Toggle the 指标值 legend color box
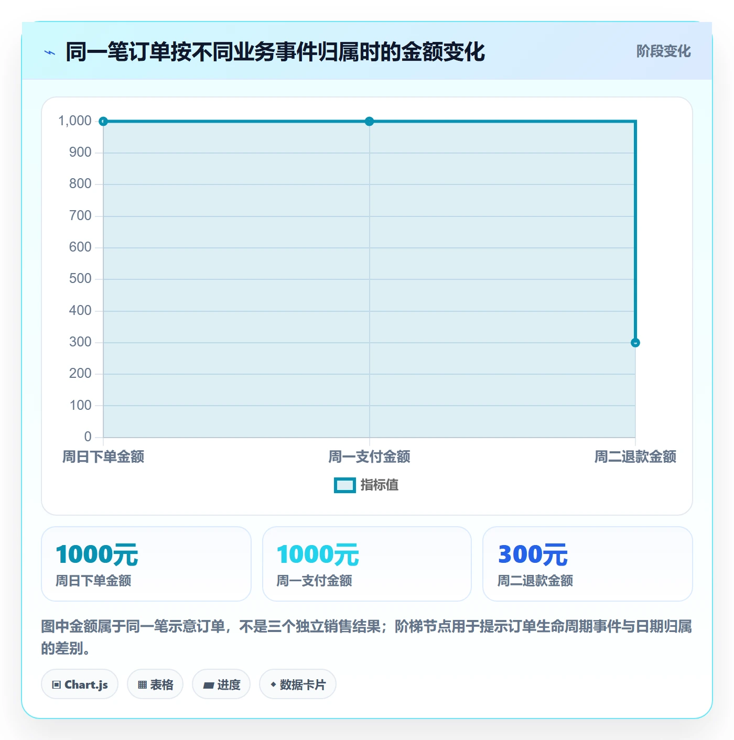 [x=345, y=485]
